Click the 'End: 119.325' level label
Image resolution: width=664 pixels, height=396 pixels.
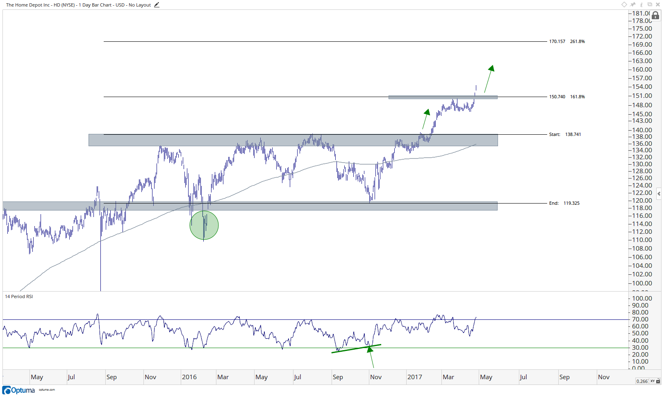(564, 203)
